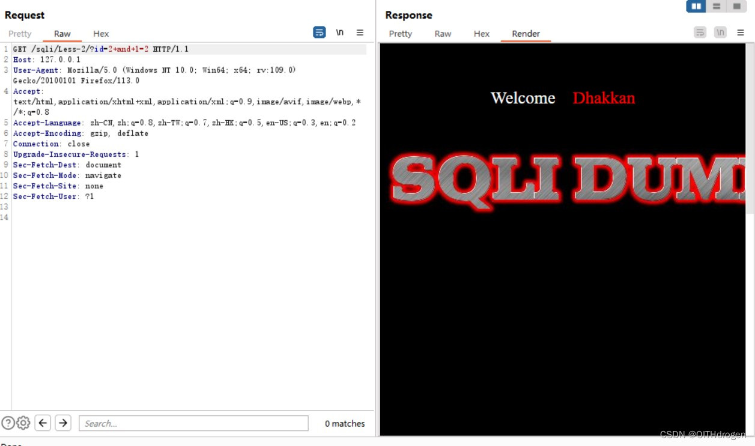
Task: Click the Welcome text in rendered response
Action: (523, 98)
